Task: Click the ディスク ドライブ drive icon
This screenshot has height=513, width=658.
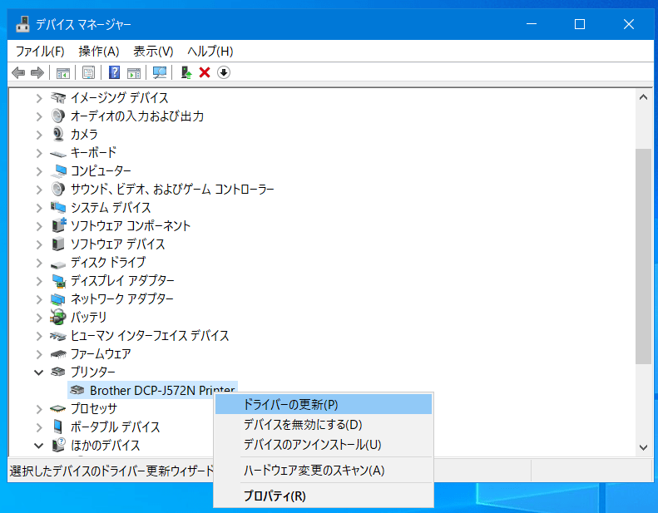Action: (58, 265)
